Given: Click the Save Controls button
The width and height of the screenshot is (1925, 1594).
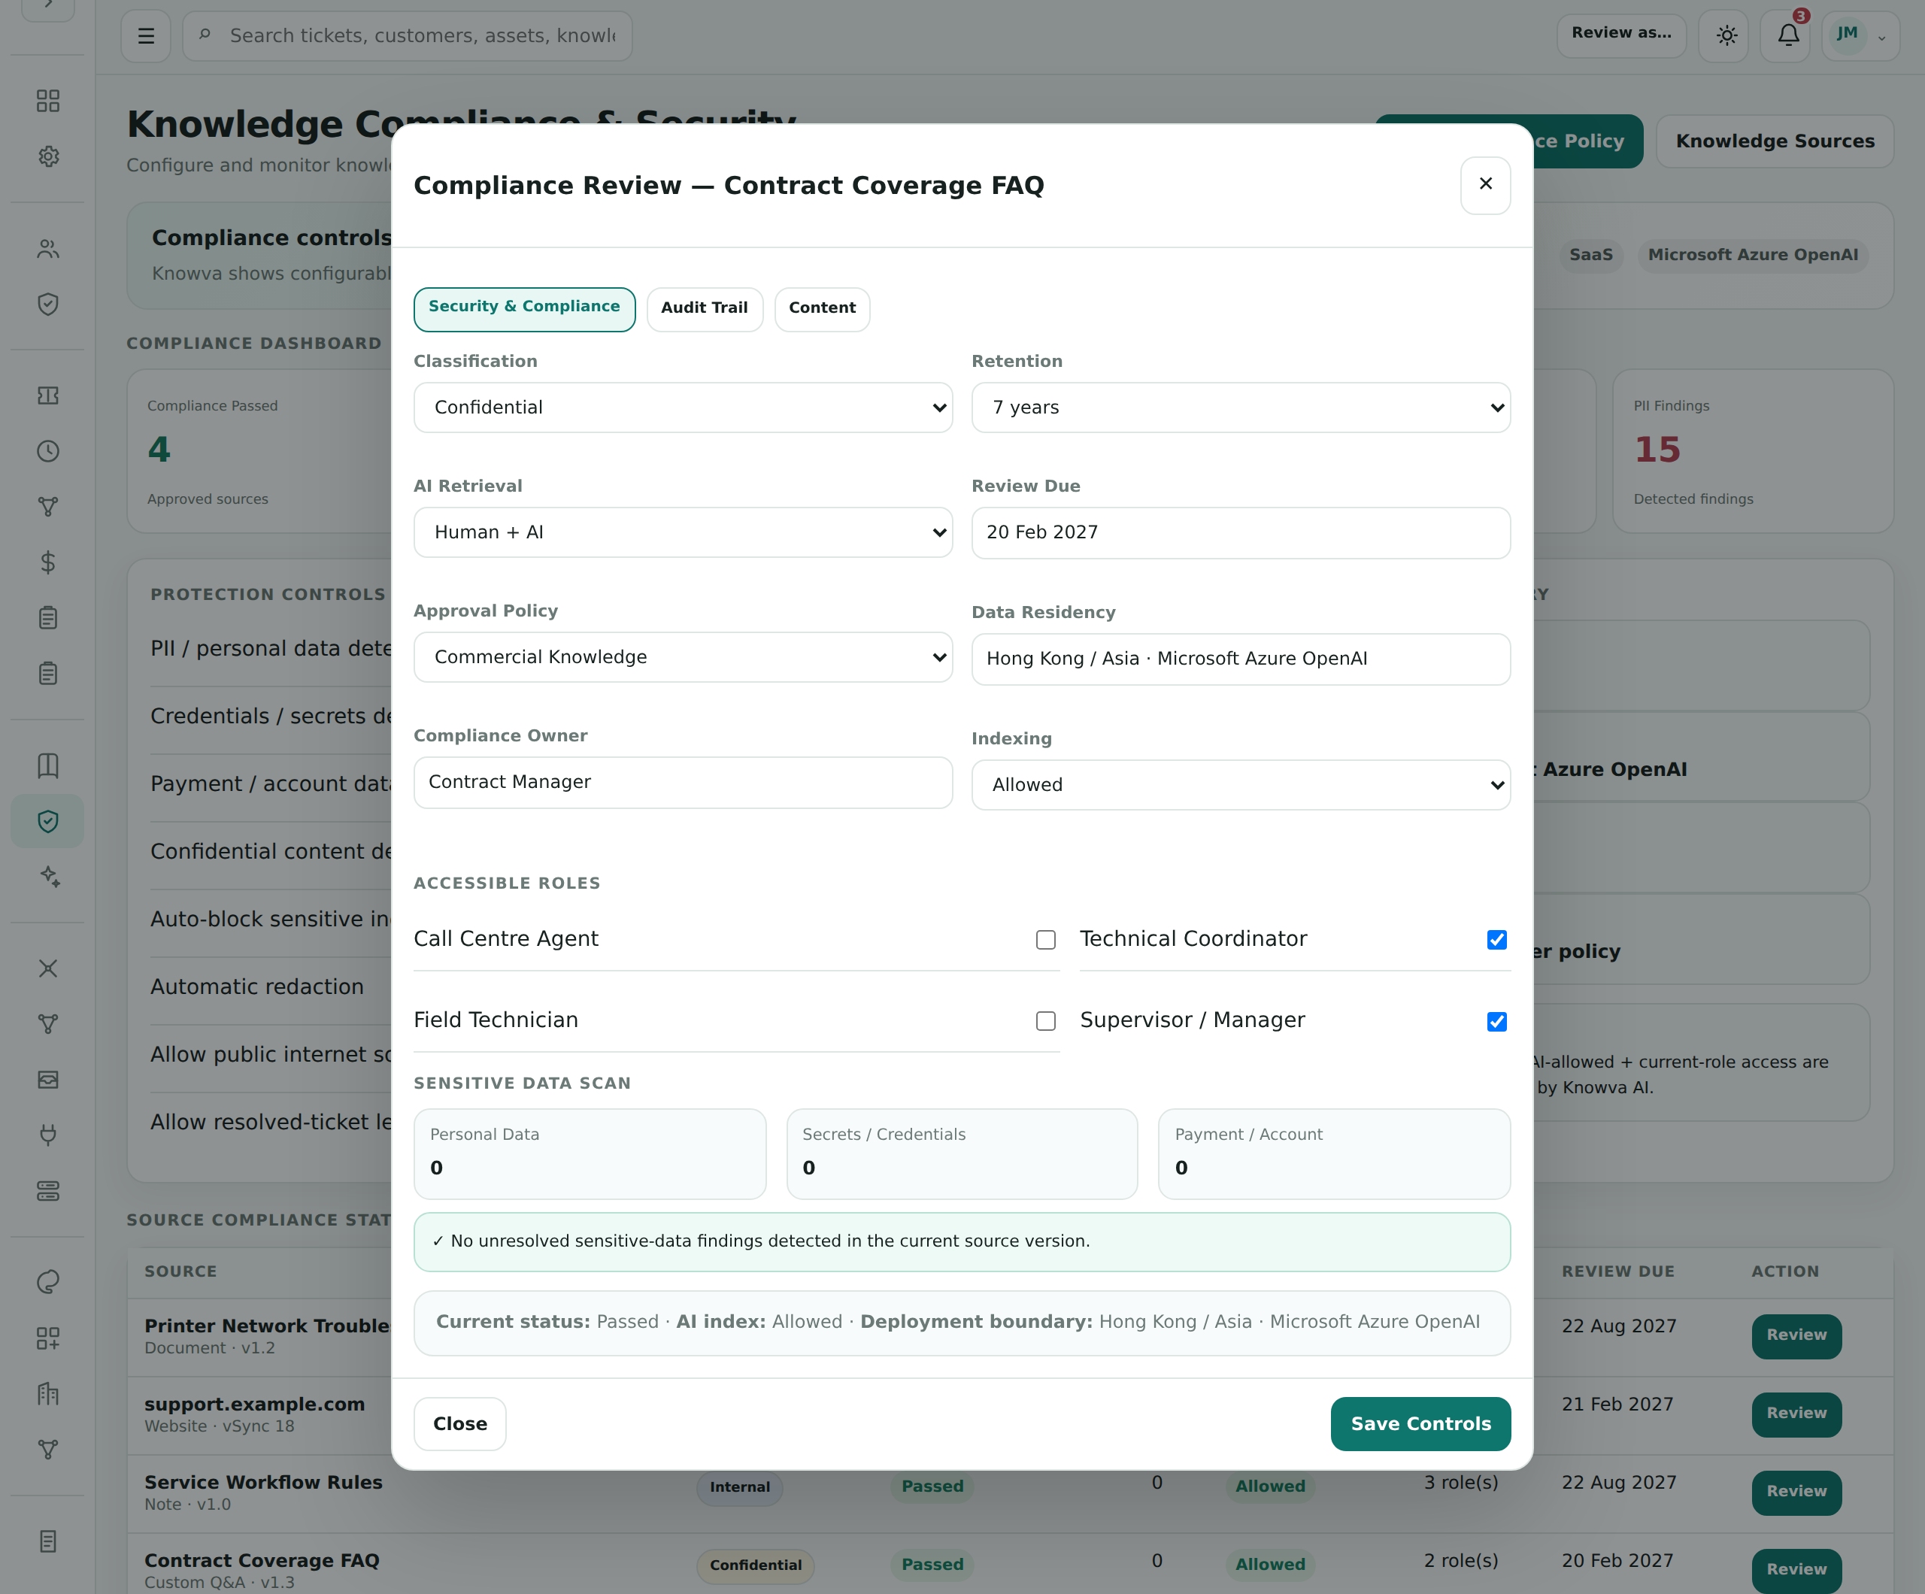Looking at the screenshot, I should click(x=1421, y=1423).
